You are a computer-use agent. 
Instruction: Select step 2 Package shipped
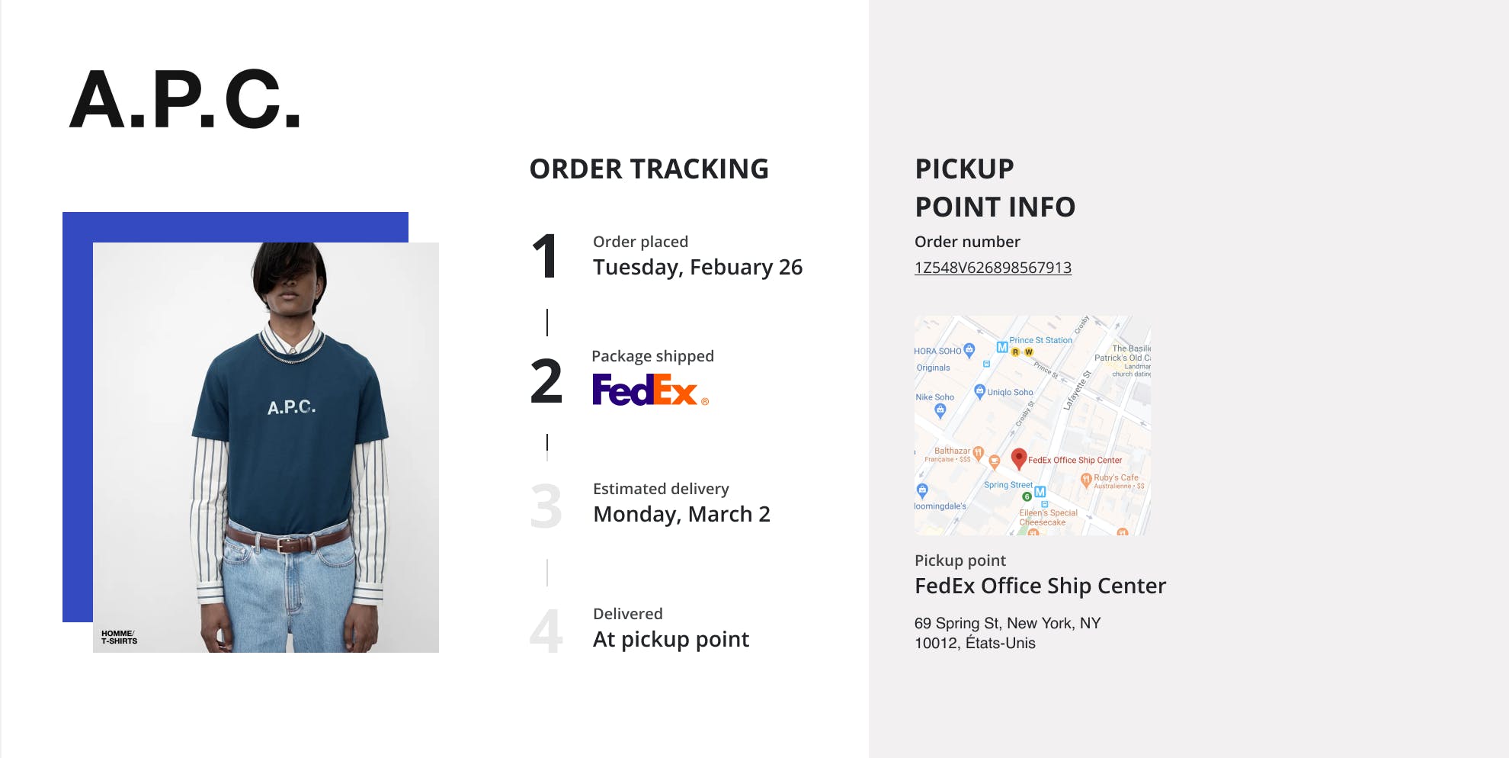click(652, 356)
